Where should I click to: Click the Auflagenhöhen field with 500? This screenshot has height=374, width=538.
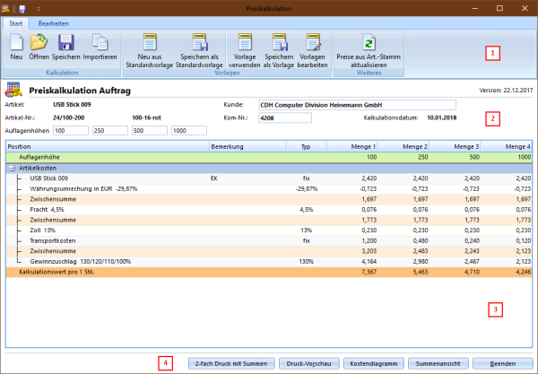tap(150, 131)
